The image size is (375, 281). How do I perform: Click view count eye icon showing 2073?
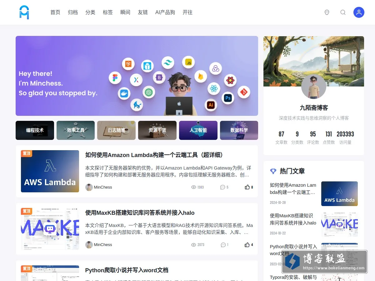coord(193,245)
